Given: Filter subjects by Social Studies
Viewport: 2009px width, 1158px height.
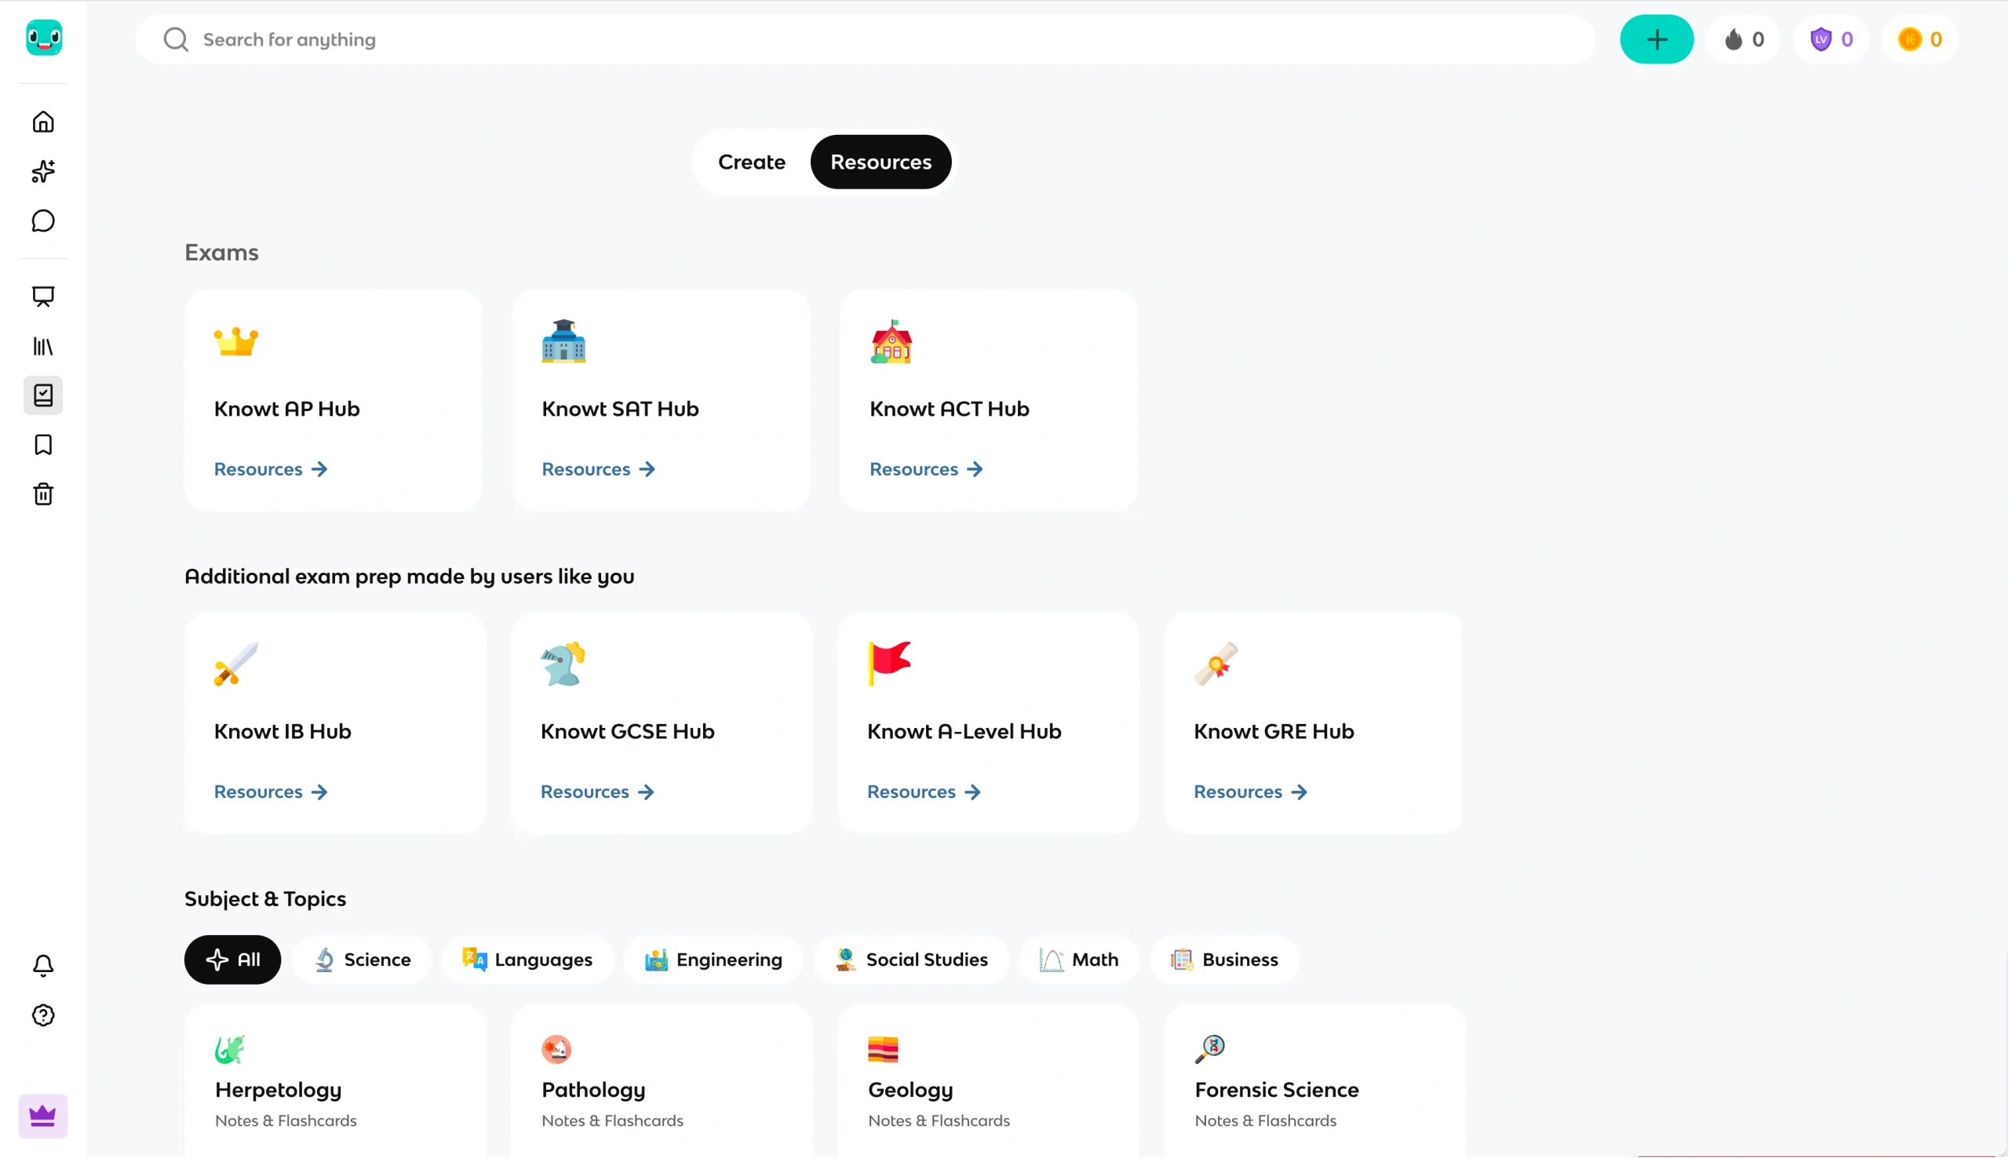Looking at the screenshot, I should (x=911, y=960).
